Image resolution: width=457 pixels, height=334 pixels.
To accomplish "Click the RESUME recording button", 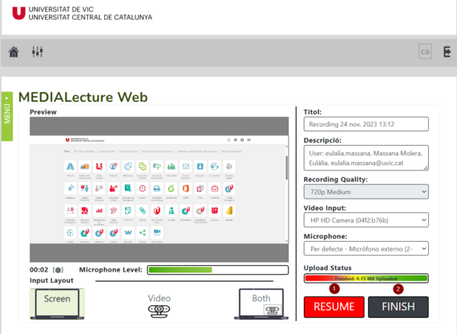I will pyautogui.click(x=334, y=307).
